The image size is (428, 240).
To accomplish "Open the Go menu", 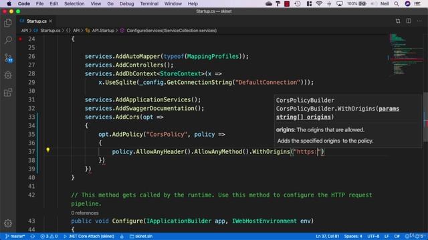I will click(110, 3).
